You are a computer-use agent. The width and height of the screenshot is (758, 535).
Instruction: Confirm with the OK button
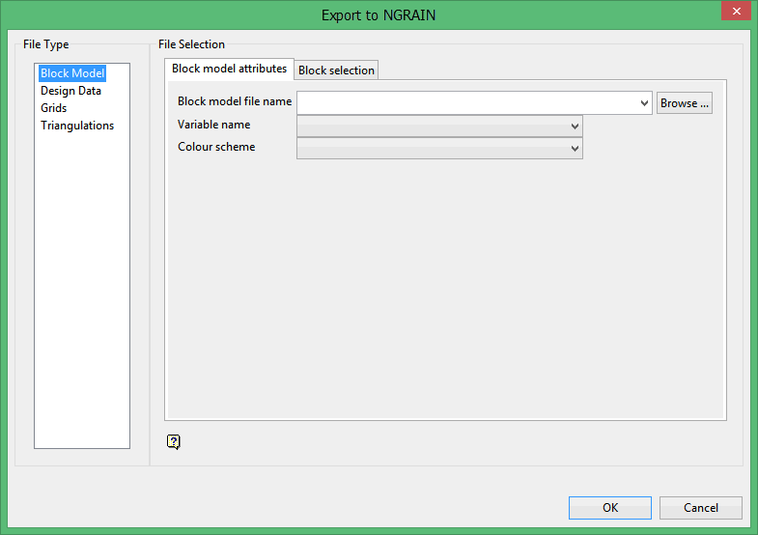(610, 508)
